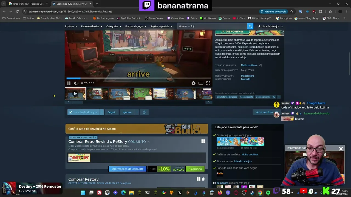
Task: Click the store search magnifier button
Action: pyautogui.click(x=250, y=26)
